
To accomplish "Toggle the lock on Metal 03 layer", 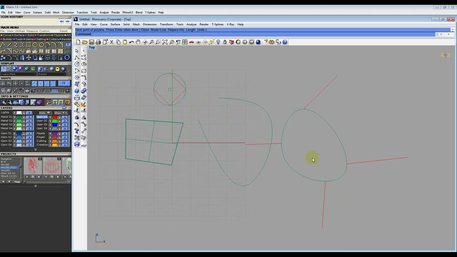I will pyautogui.click(x=24, y=125).
